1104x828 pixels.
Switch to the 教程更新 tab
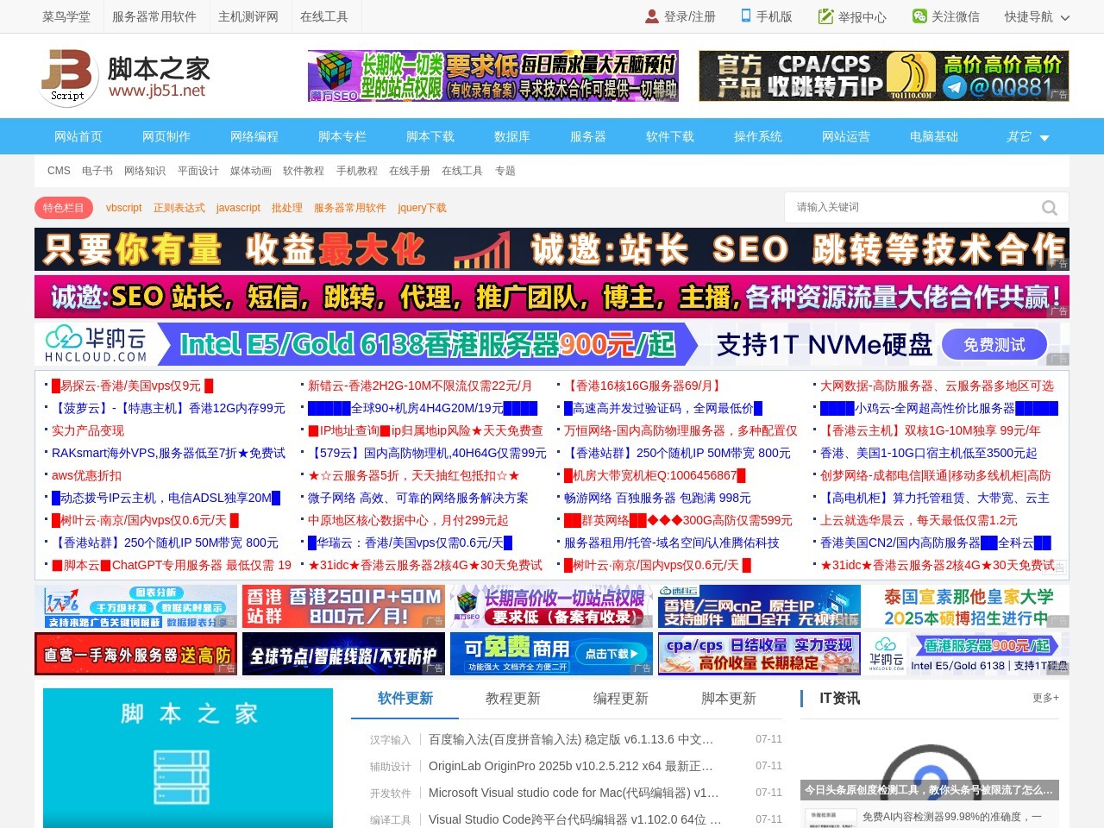tap(511, 699)
